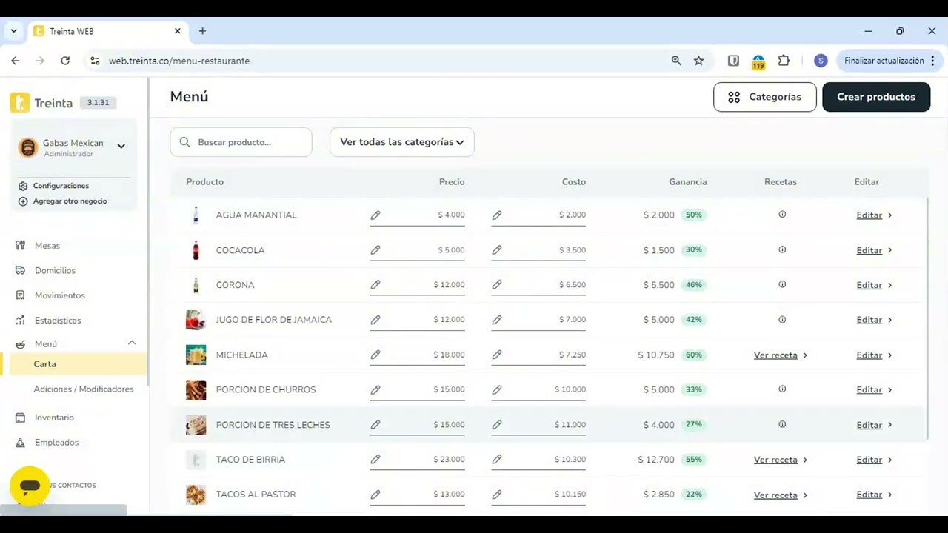Open Ver receta for TACO DE BIRRIA
The width and height of the screenshot is (948, 533).
[781, 460]
